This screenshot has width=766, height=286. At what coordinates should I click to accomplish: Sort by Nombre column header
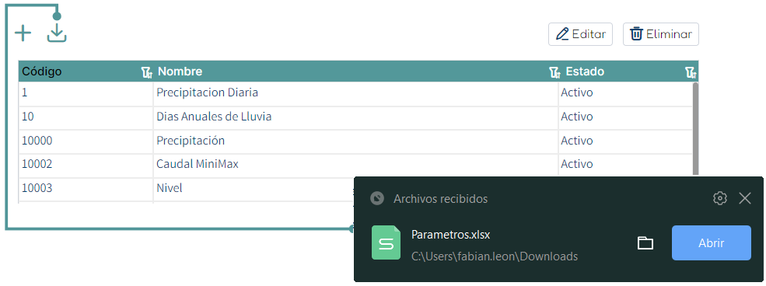(x=180, y=71)
